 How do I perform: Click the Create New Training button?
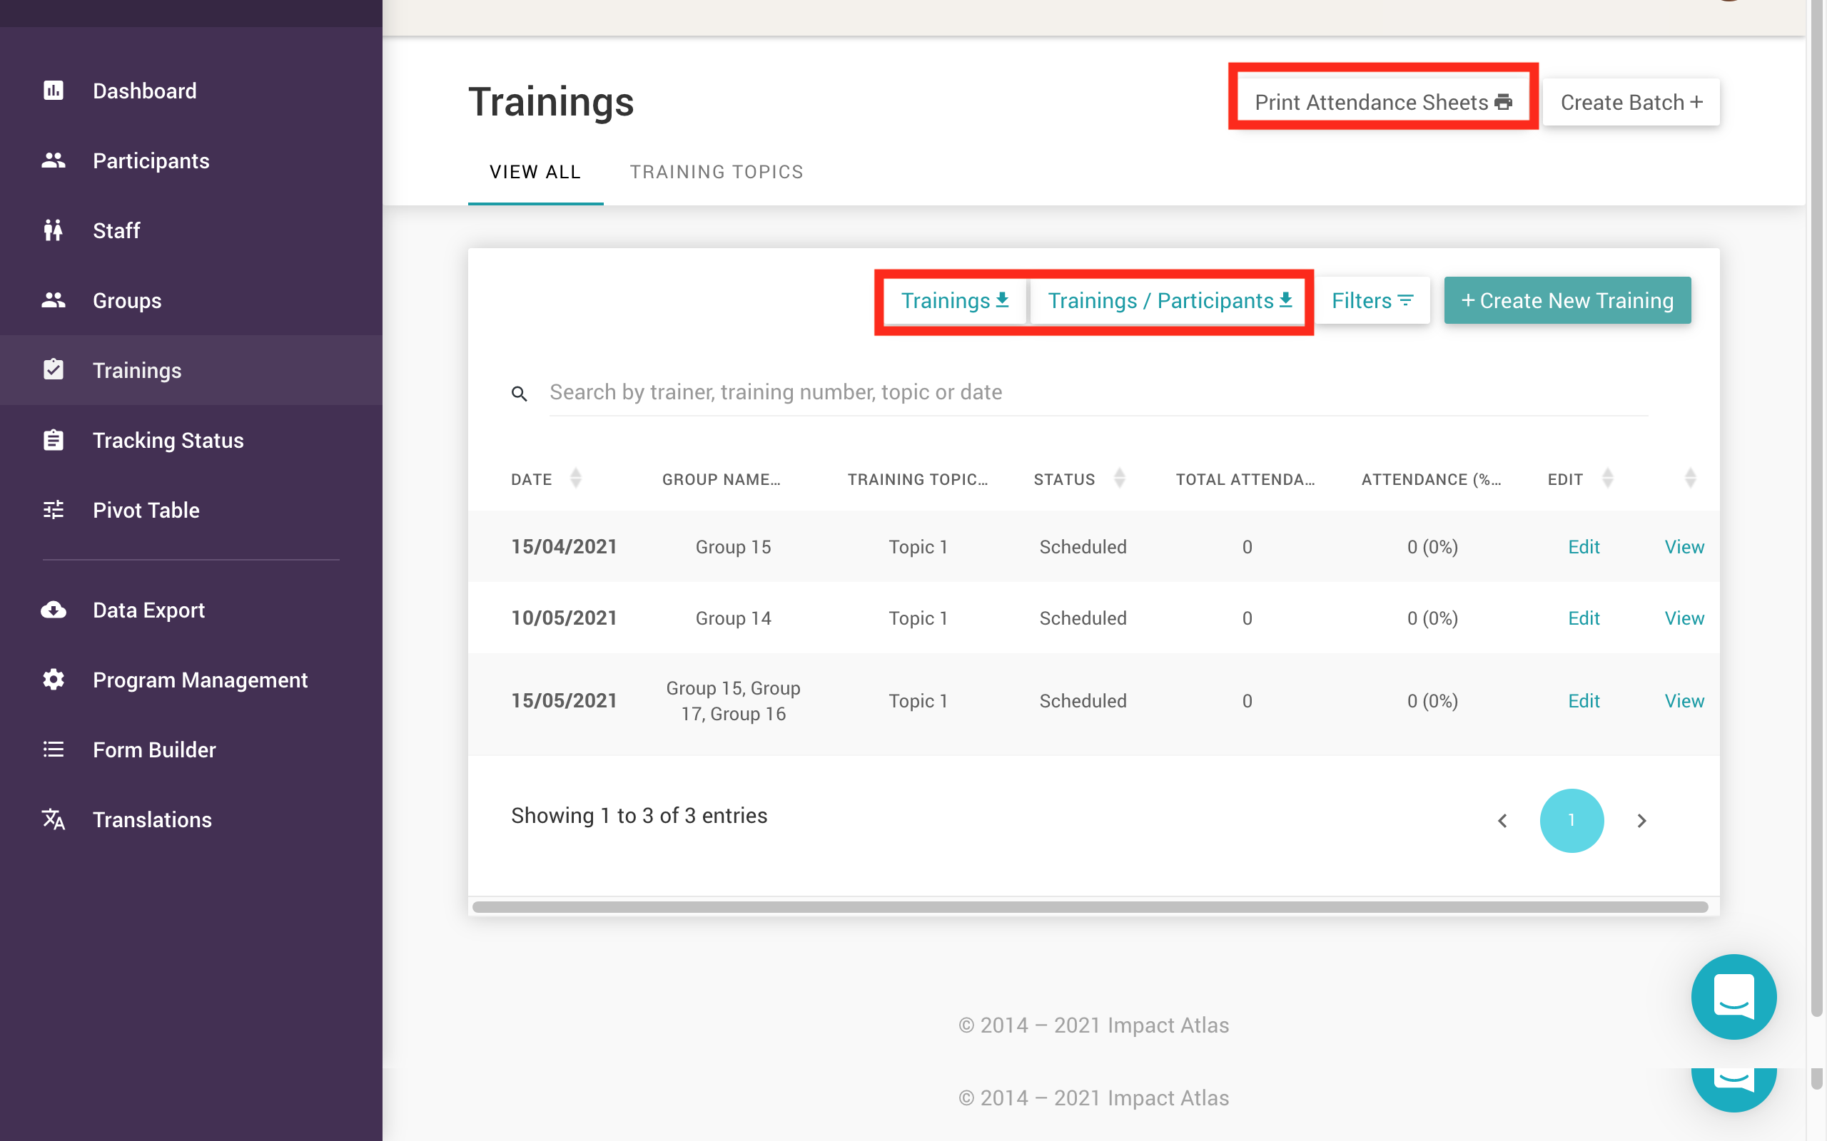pos(1567,300)
